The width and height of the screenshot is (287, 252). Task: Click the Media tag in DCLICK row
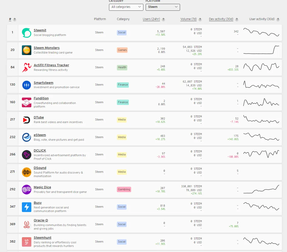coord(122,155)
